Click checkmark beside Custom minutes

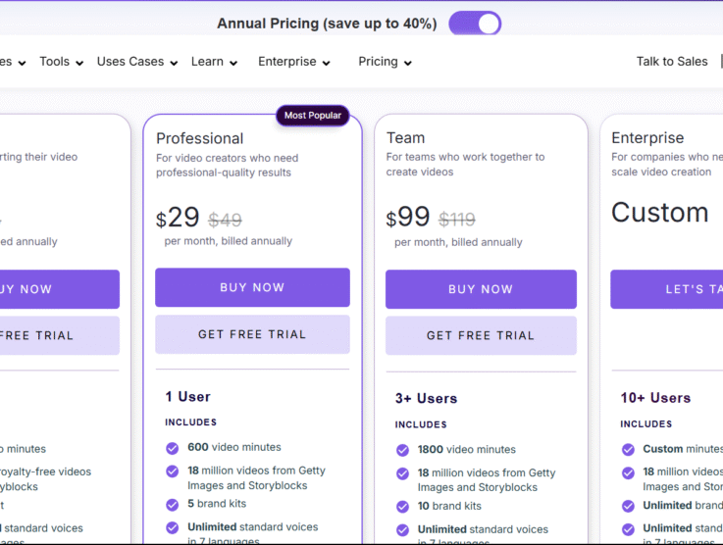tap(628, 449)
